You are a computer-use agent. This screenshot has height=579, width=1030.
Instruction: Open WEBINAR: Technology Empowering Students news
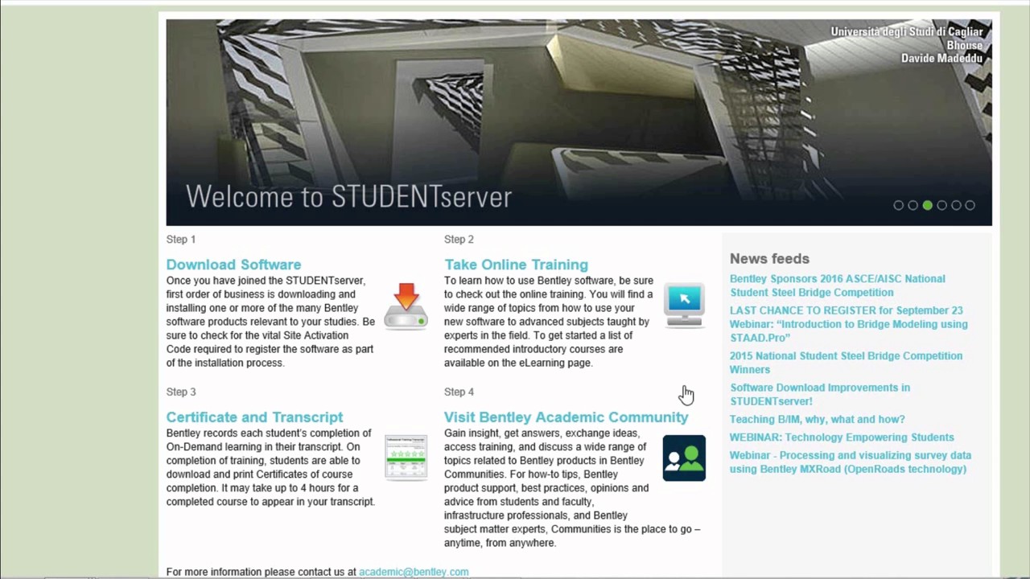[x=842, y=437]
